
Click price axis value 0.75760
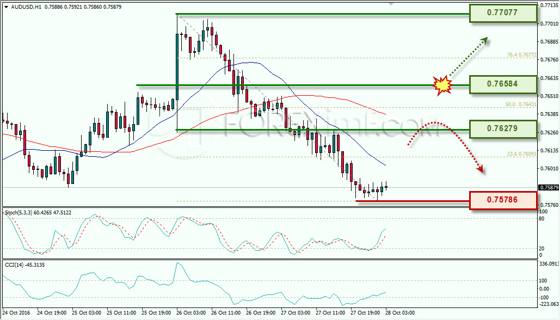549,205
